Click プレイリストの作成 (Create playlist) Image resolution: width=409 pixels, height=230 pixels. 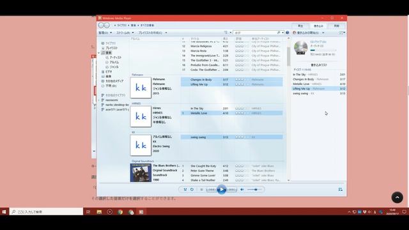pyautogui.click(x=150, y=33)
